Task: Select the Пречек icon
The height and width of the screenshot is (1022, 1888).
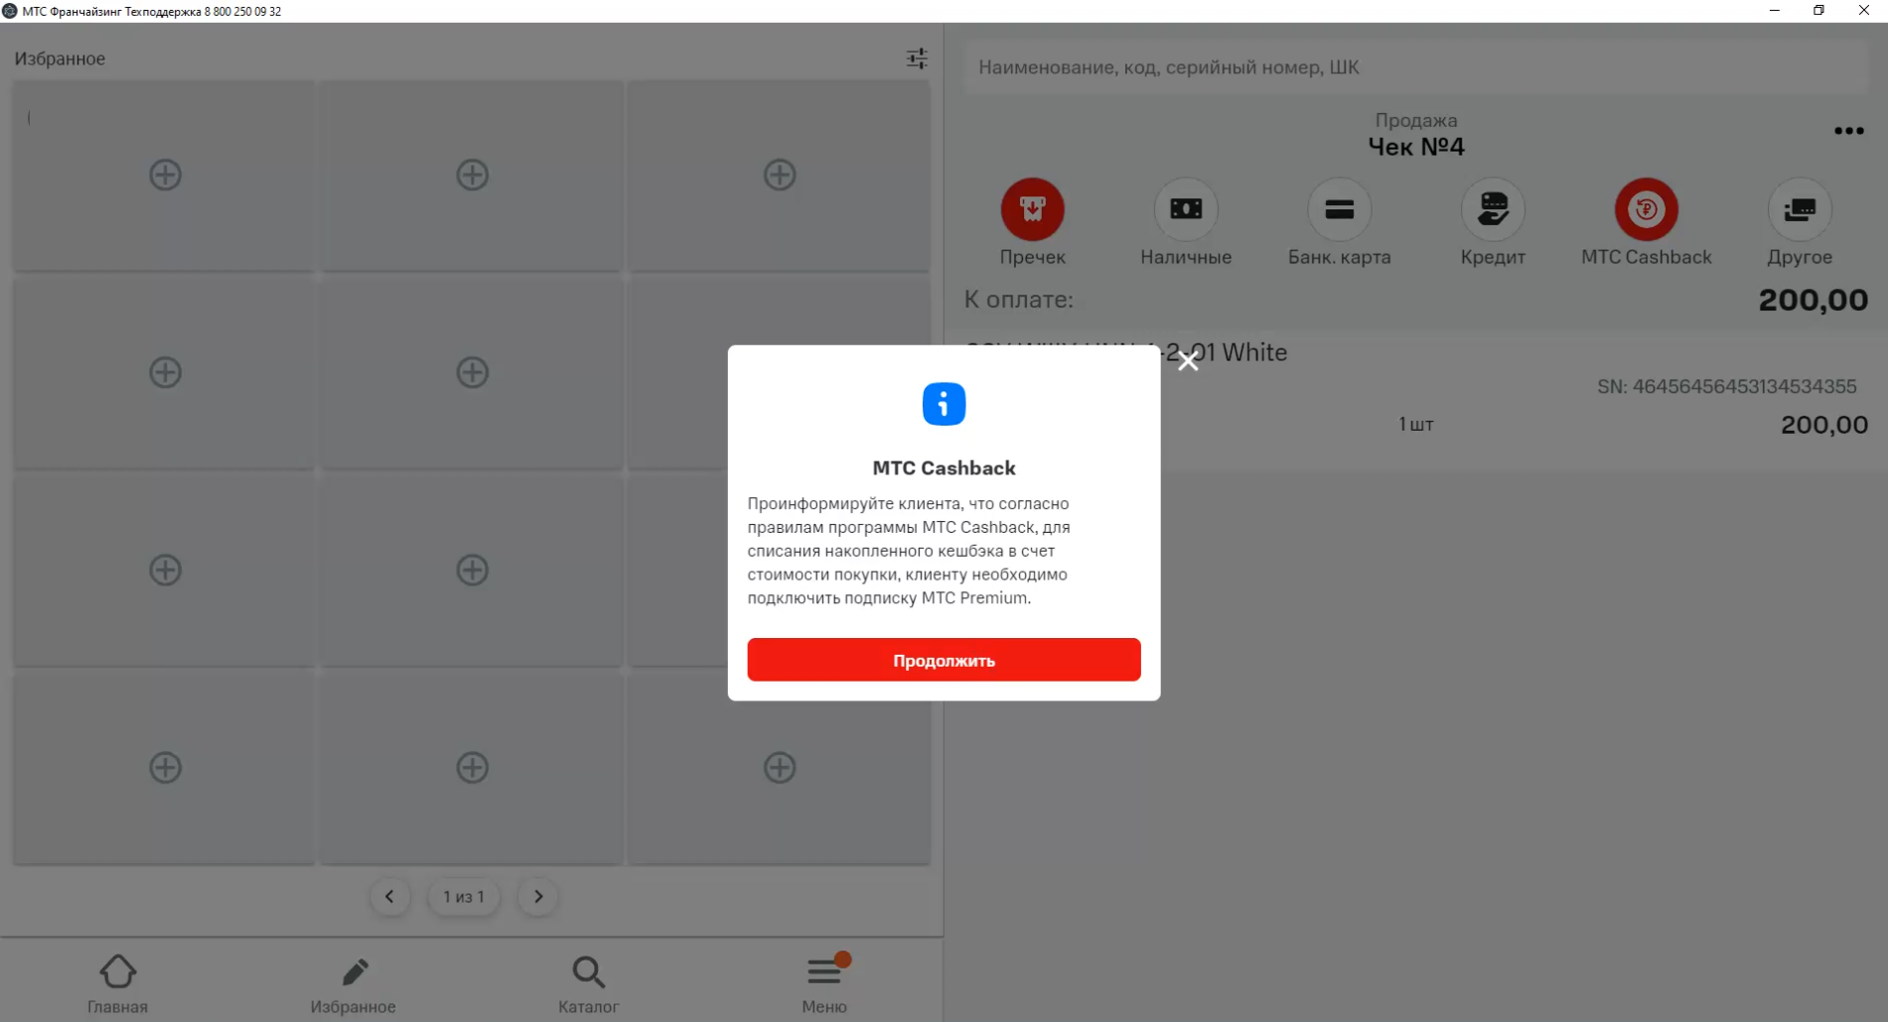Action: (x=1032, y=209)
